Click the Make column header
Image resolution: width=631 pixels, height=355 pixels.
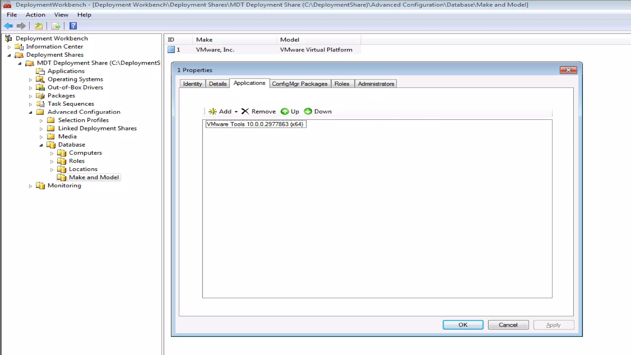pyautogui.click(x=234, y=39)
